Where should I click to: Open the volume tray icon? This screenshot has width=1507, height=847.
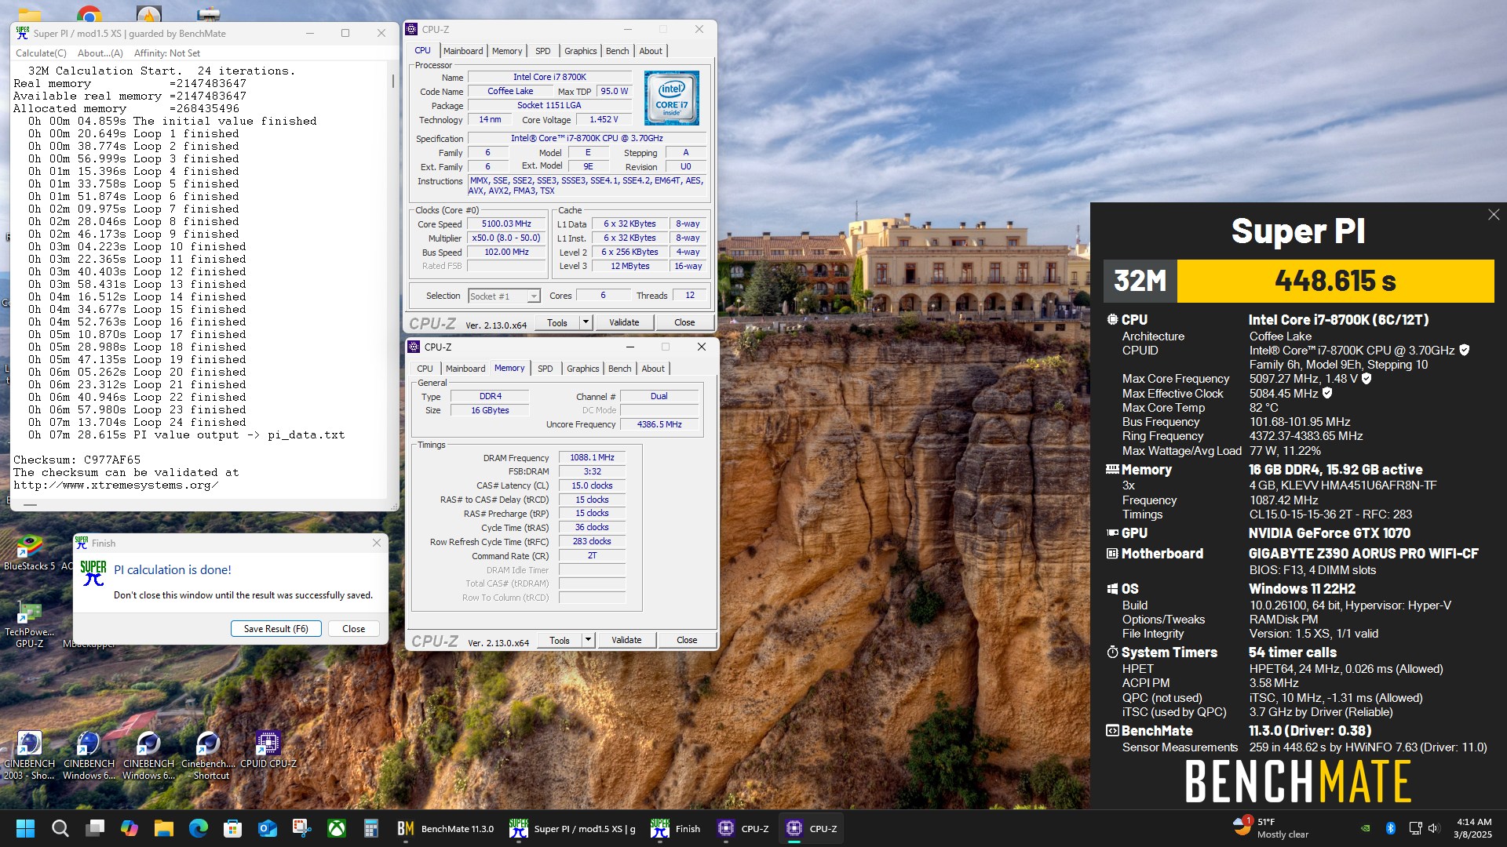[1434, 828]
